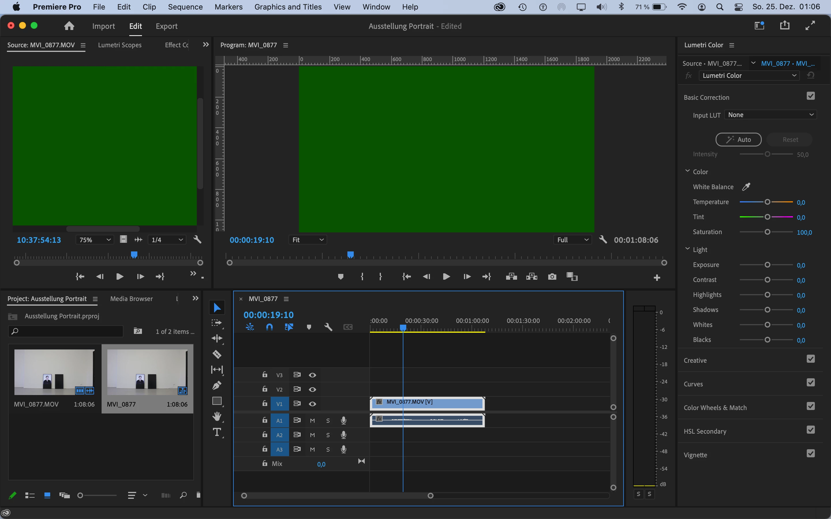Select the Ripple Edit tool

[x=217, y=338]
